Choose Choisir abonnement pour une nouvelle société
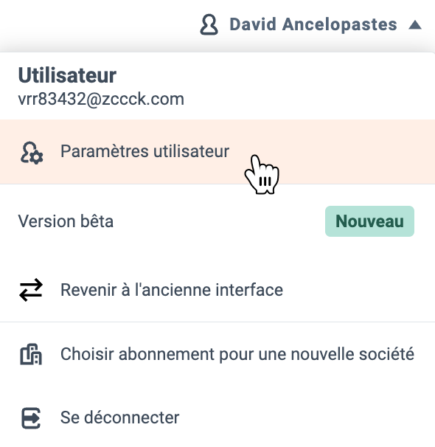Viewport: 435px width, 447px height. [x=217, y=354]
